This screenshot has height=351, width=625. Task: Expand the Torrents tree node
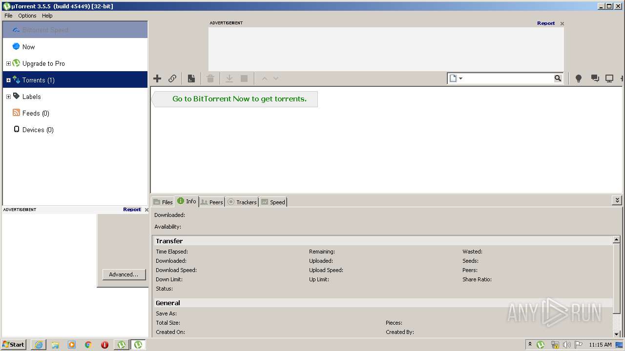click(8, 80)
